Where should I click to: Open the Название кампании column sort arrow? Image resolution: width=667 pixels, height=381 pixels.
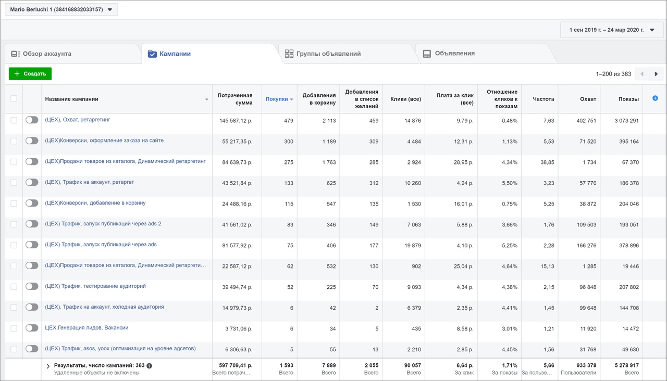tap(206, 99)
